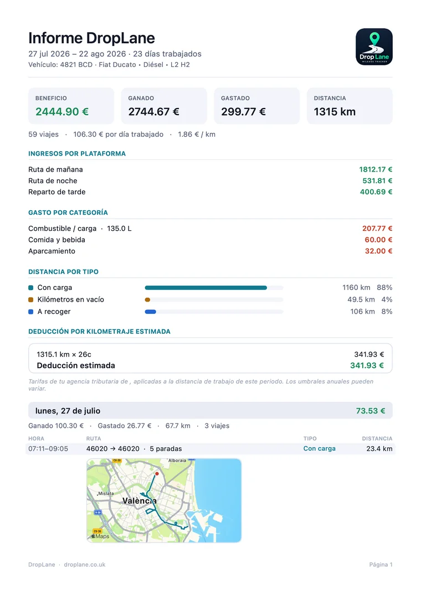Viewport: 421px width, 595px height.
Task: Click the 1160 km 88% value
Action: coord(367,288)
